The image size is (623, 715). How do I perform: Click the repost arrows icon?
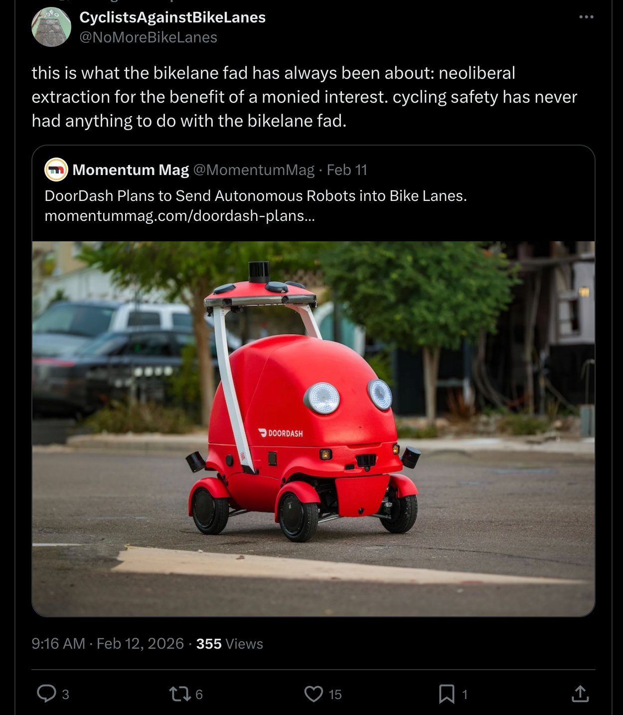179,694
